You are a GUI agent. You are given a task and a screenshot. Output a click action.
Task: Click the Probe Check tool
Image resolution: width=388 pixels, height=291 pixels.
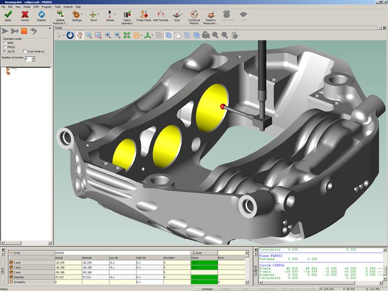pos(143,15)
